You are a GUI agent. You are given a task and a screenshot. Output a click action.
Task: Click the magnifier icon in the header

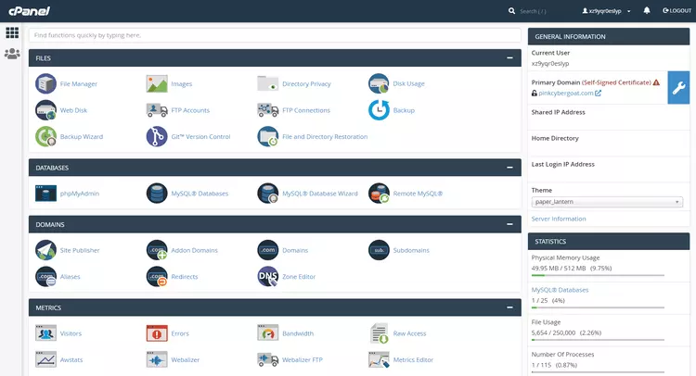pos(511,10)
